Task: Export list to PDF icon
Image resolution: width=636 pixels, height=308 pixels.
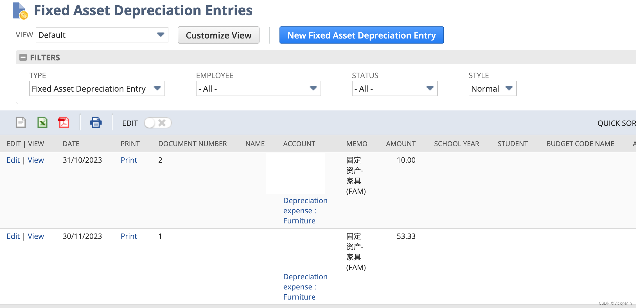Action: coord(64,123)
